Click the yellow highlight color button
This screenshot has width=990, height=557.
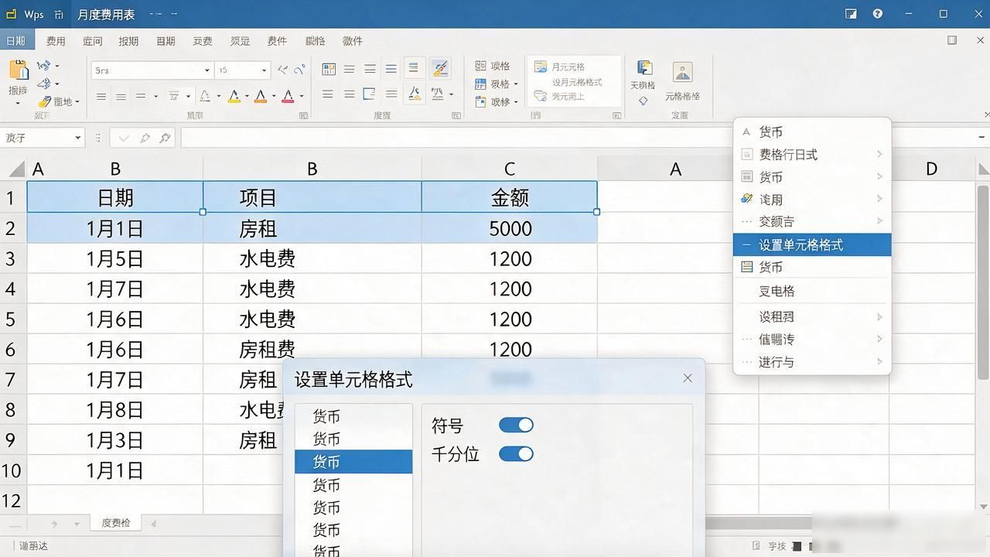tap(234, 97)
